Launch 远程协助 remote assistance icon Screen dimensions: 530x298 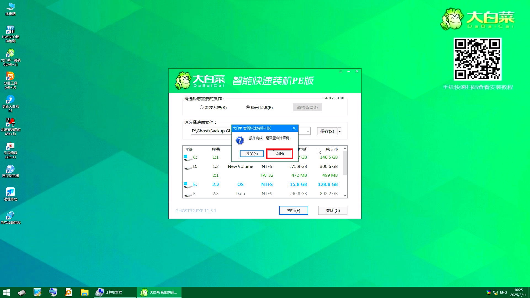[10, 194]
